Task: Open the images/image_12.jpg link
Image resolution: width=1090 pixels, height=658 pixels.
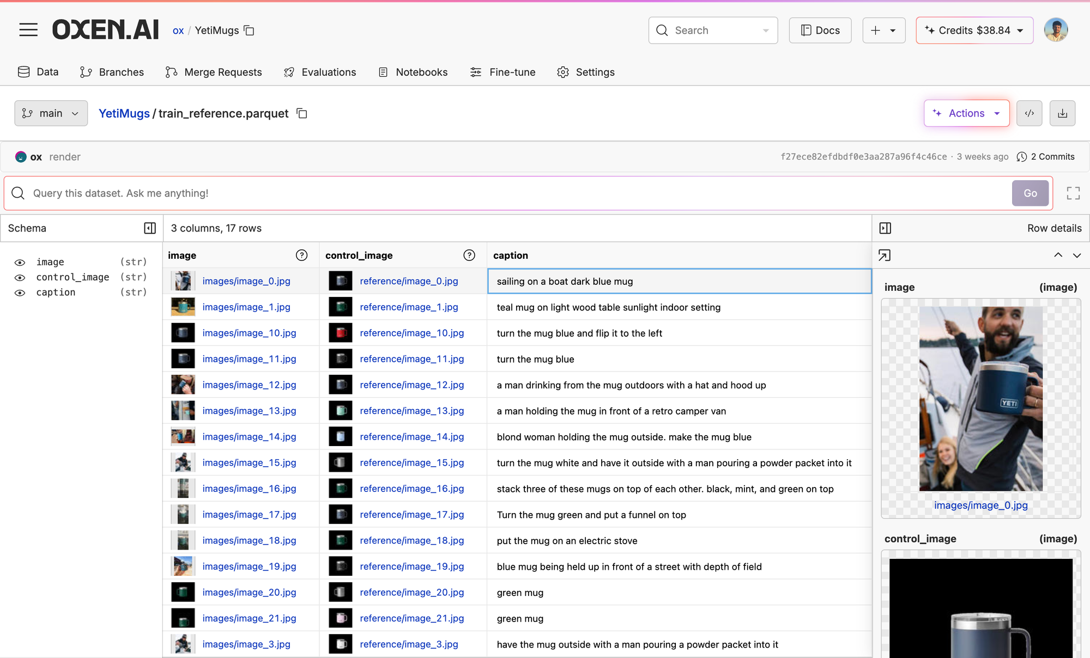Action: tap(249, 385)
